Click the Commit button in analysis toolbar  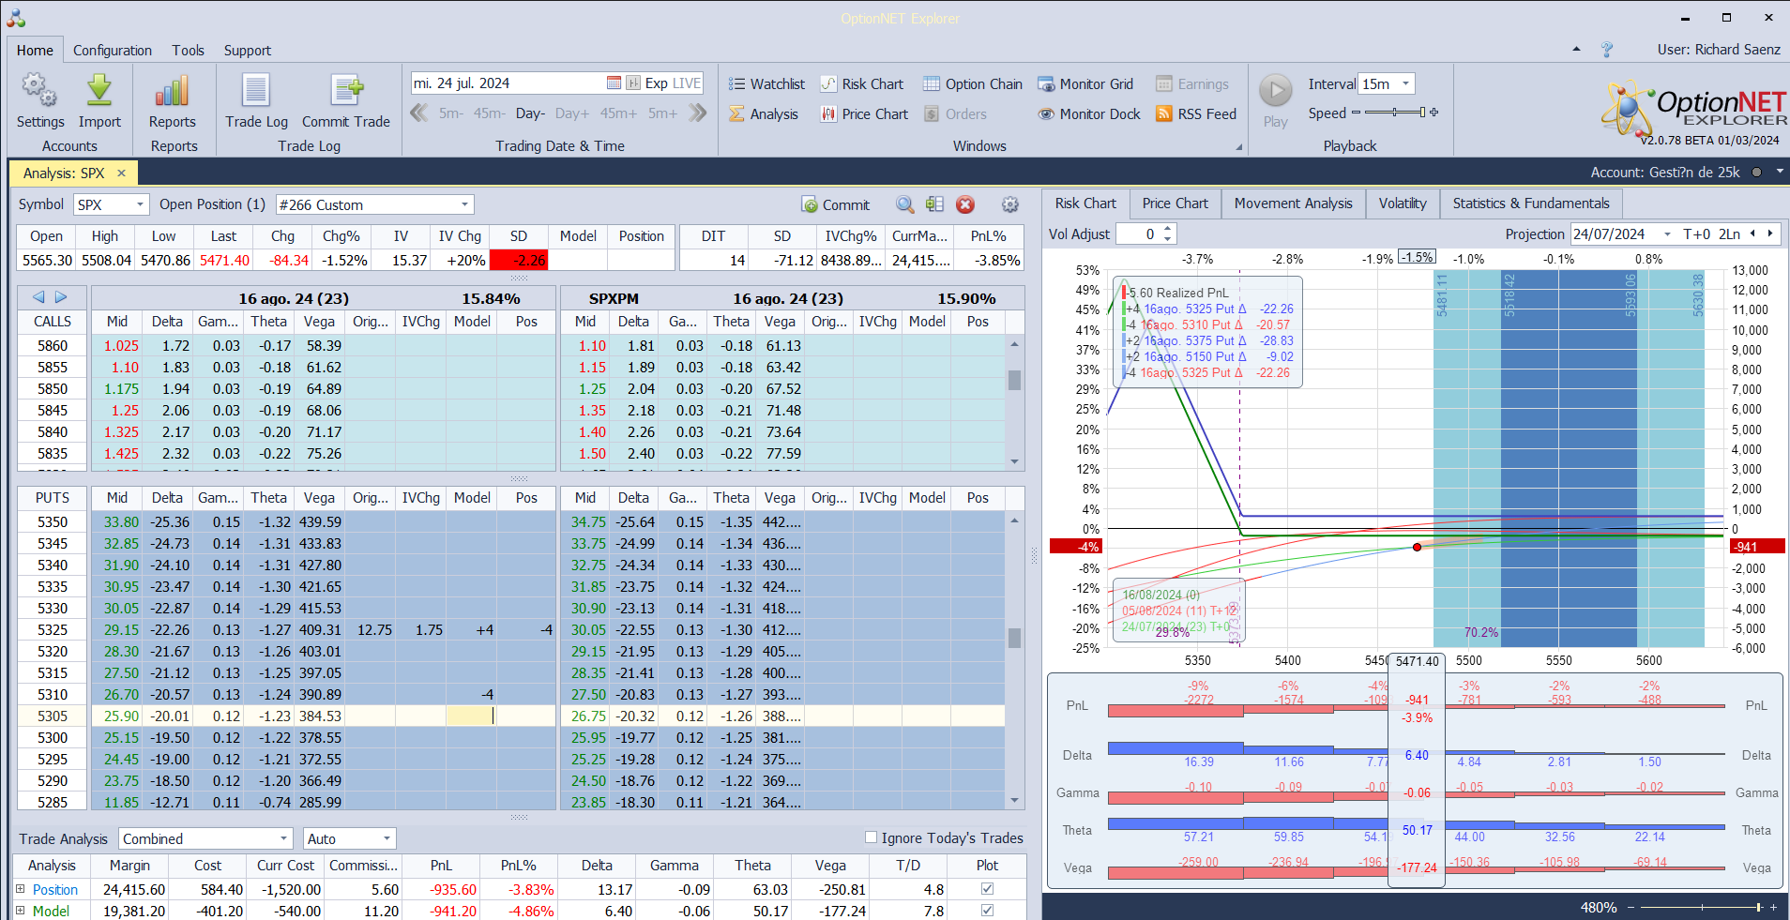click(835, 204)
